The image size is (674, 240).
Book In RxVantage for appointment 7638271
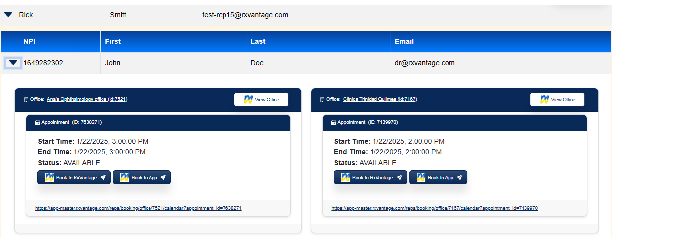74,178
